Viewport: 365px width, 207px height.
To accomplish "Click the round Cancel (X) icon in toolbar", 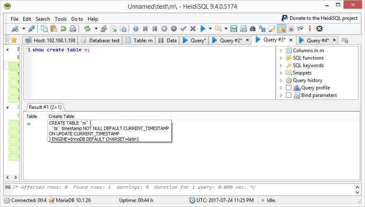I will (x=319, y=29).
